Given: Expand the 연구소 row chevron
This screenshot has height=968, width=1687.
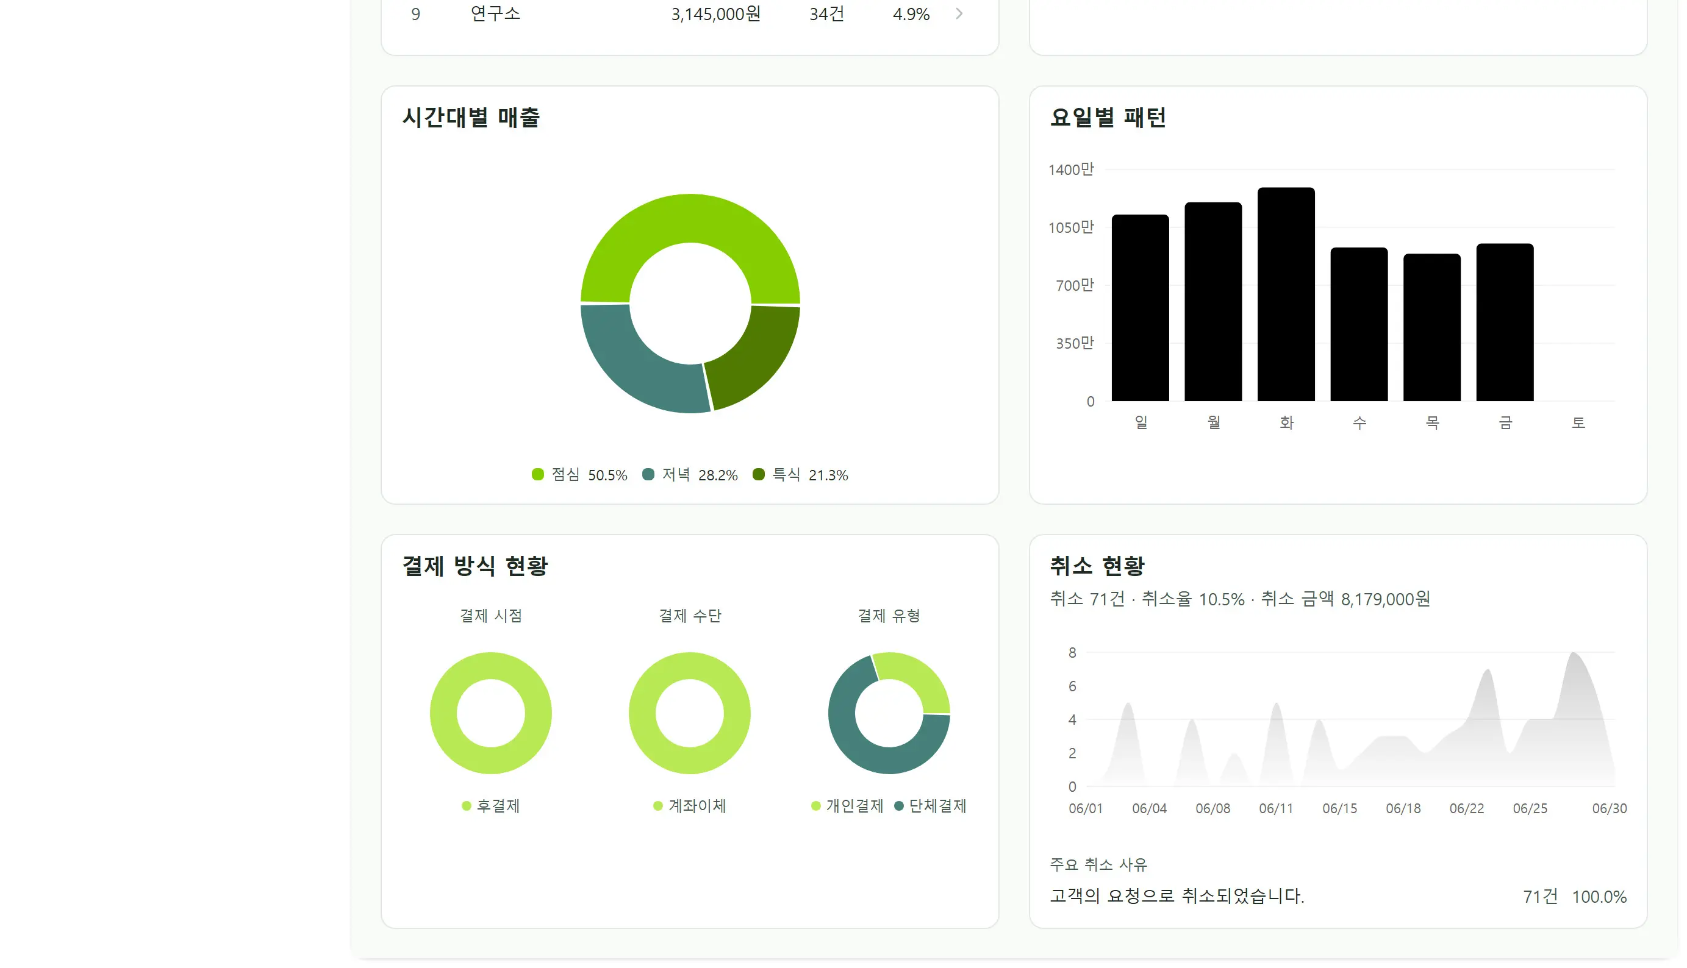Looking at the screenshot, I should click(x=959, y=14).
